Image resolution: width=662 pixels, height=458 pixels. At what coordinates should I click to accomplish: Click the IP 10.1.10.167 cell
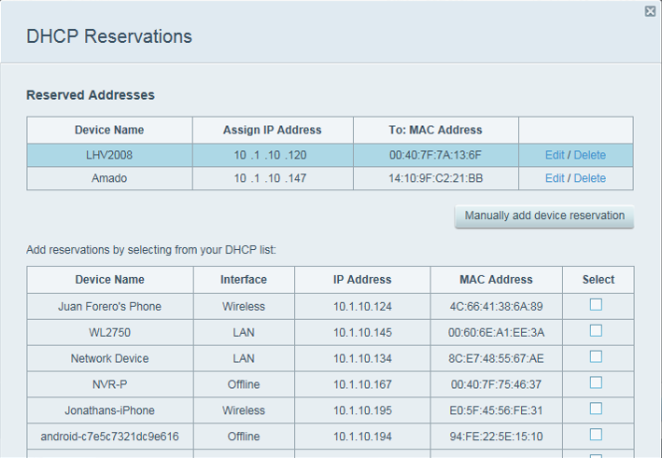362,384
